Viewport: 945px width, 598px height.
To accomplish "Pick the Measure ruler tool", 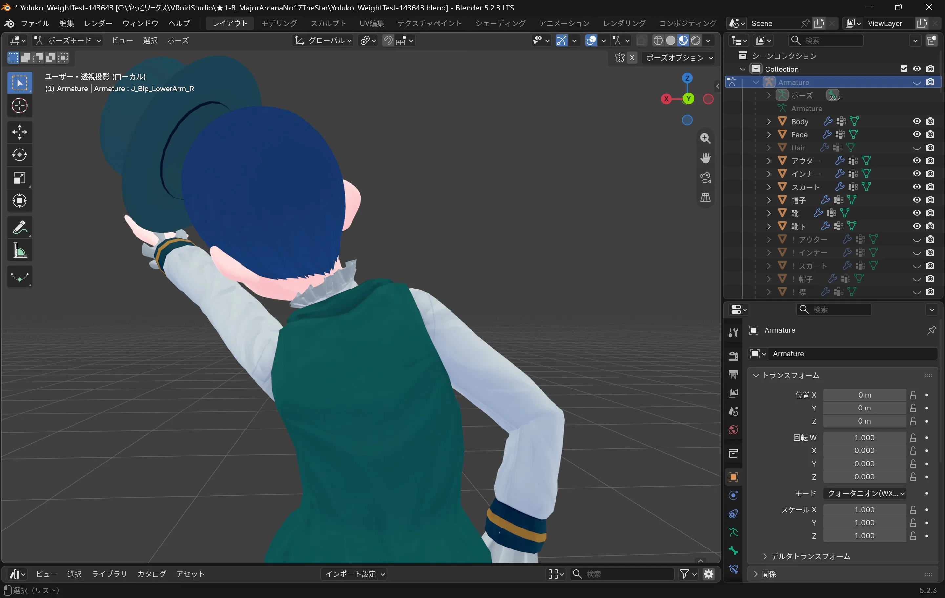I will pos(19,250).
